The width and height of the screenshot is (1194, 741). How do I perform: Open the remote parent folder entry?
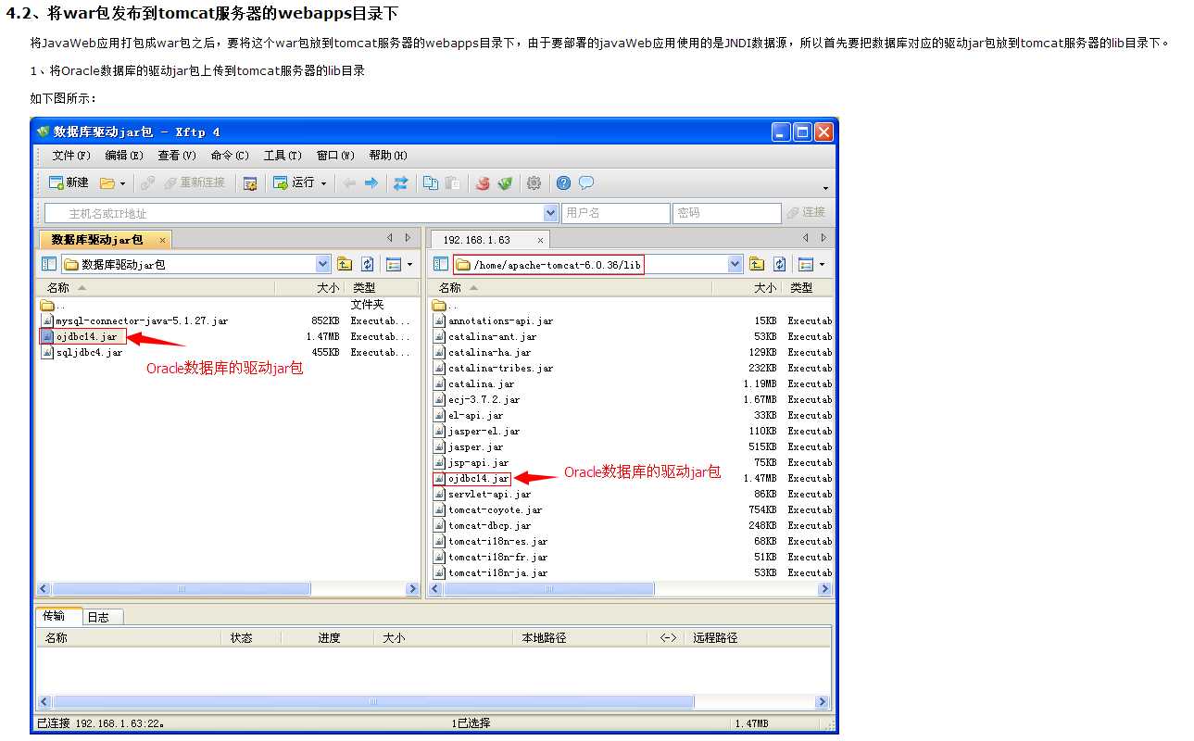(x=445, y=305)
